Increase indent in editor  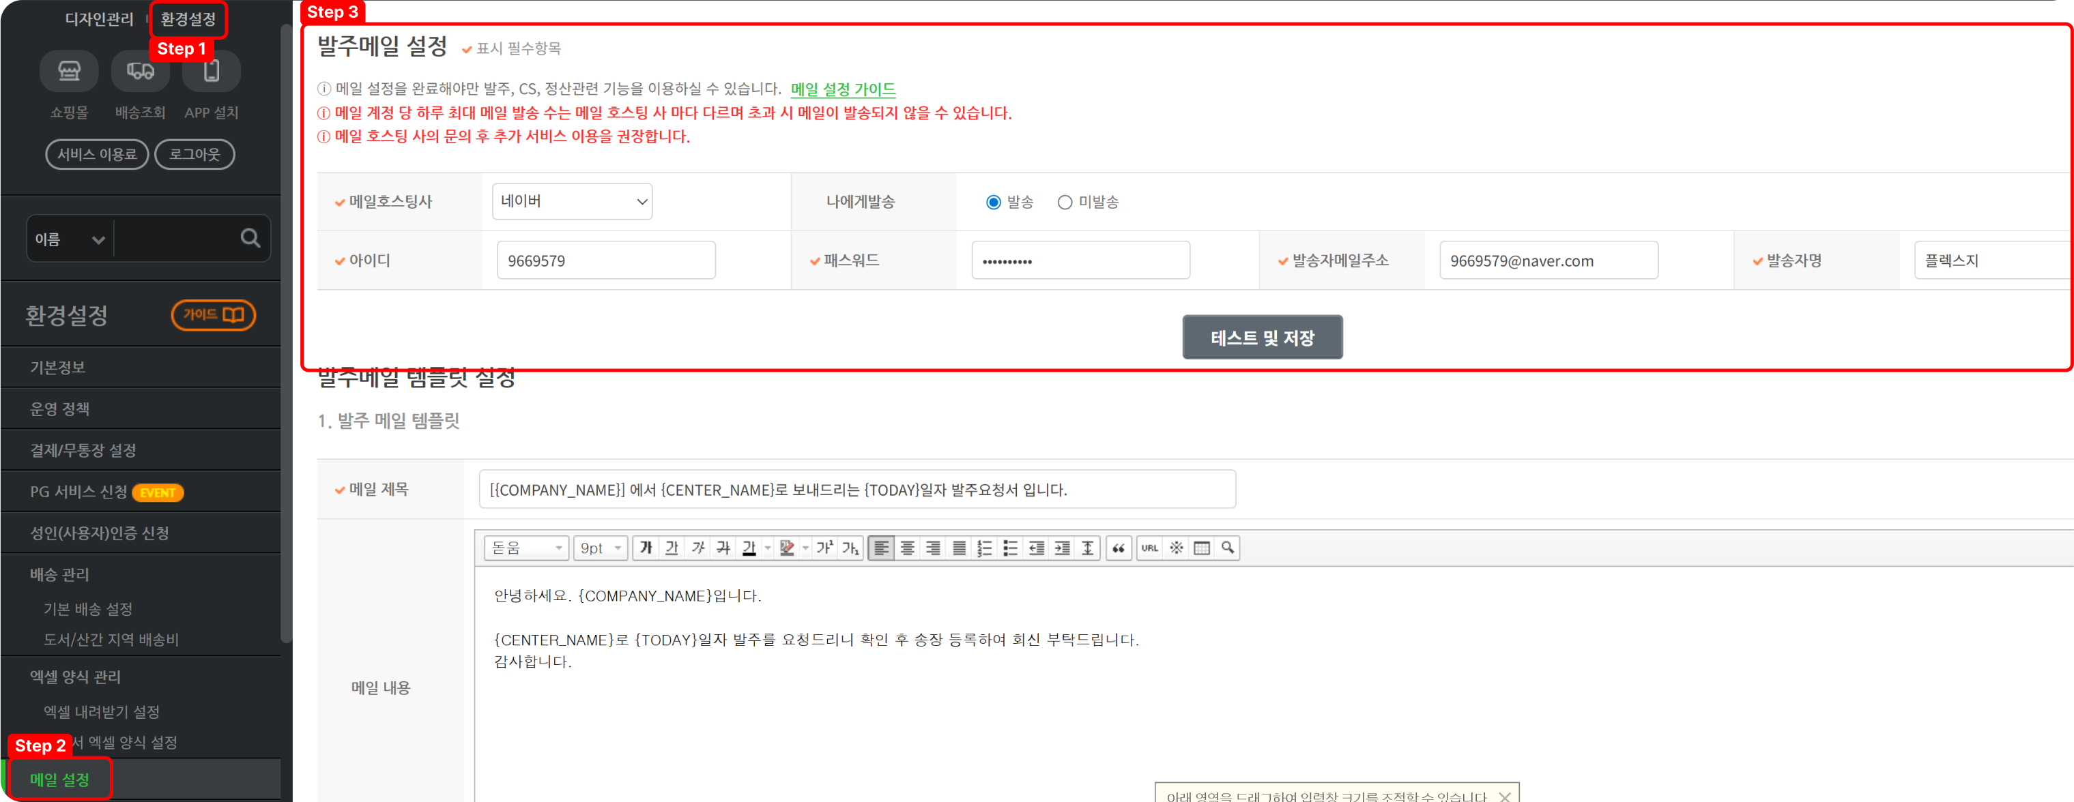(1062, 548)
